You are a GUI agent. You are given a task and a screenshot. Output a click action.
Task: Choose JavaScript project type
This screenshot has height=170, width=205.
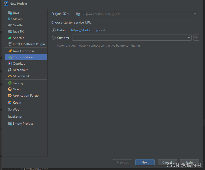[x=15, y=117]
